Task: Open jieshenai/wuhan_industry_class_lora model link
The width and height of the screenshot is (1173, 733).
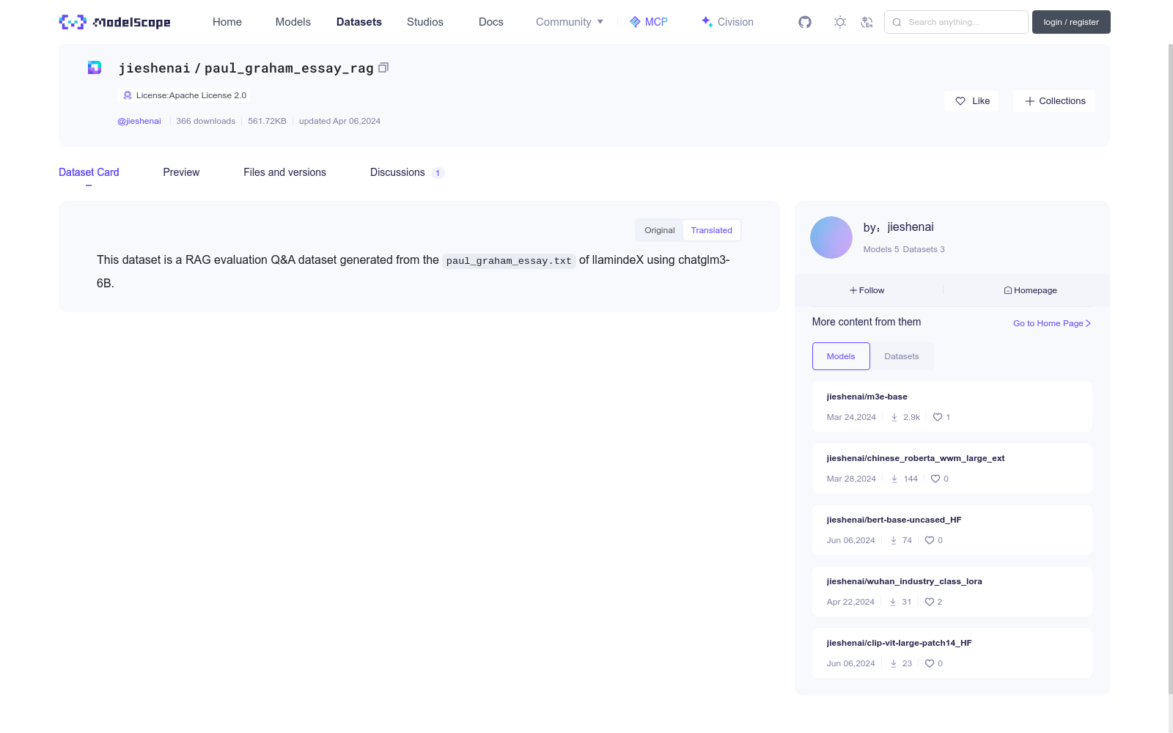Action: (x=904, y=581)
